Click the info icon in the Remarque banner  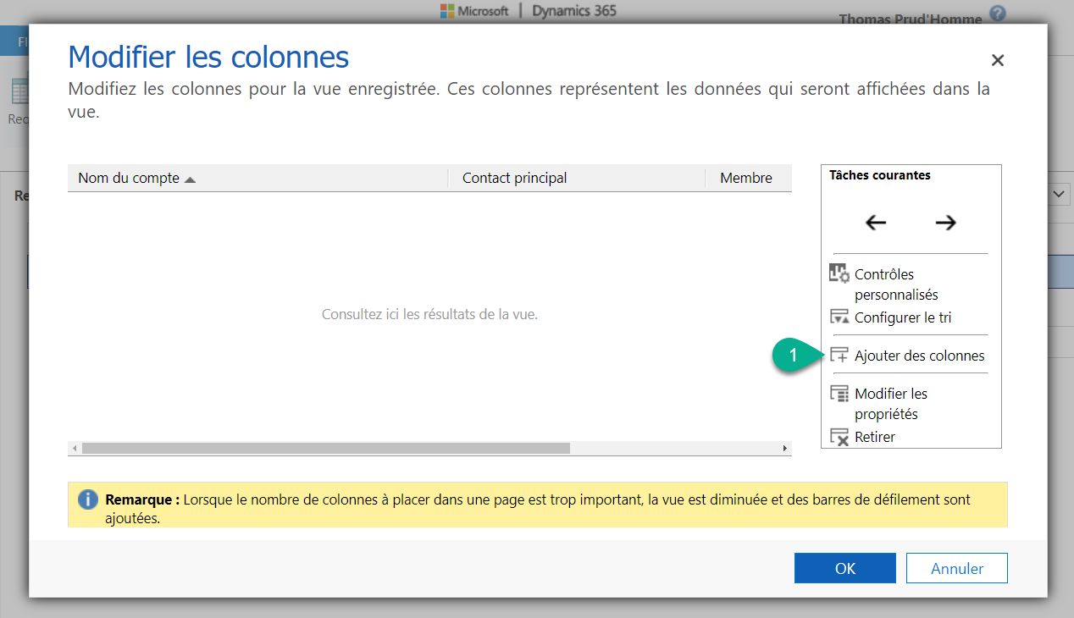87,499
